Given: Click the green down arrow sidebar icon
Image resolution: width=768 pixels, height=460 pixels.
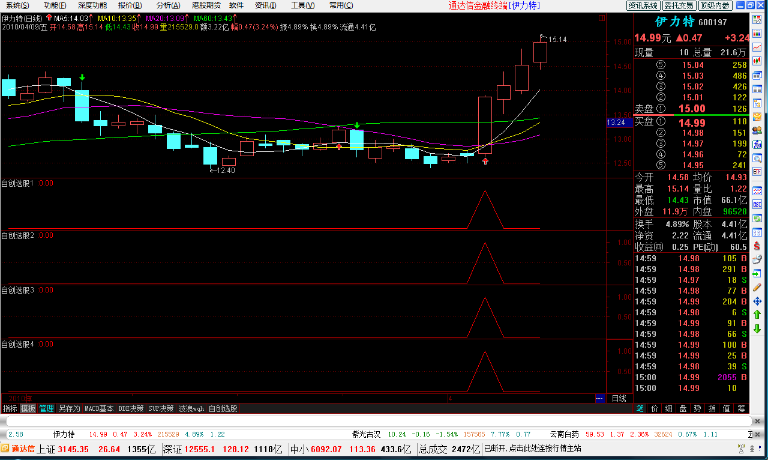Looking at the screenshot, I should point(757,328).
